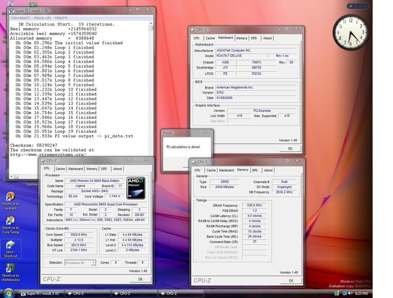
Task: Click the title bar icon of the CPU-Z memory timings window
Action: pyautogui.click(x=193, y=162)
